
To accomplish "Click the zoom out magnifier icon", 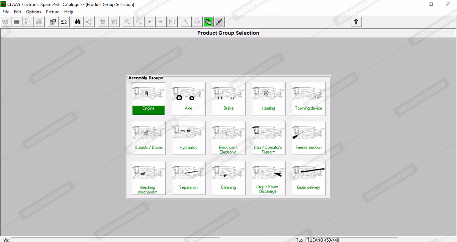I will click(139, 22).
